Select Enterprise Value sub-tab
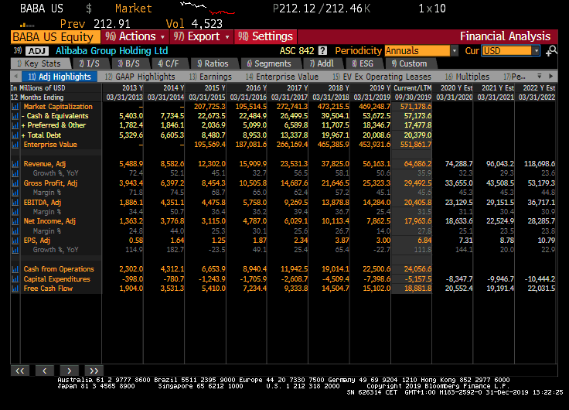 [x=282, y=77]
